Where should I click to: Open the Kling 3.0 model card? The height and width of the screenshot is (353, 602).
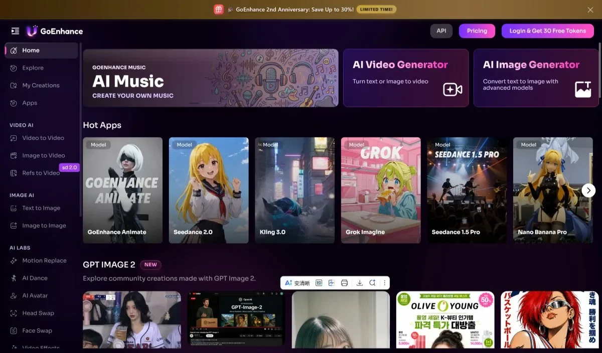295,191
